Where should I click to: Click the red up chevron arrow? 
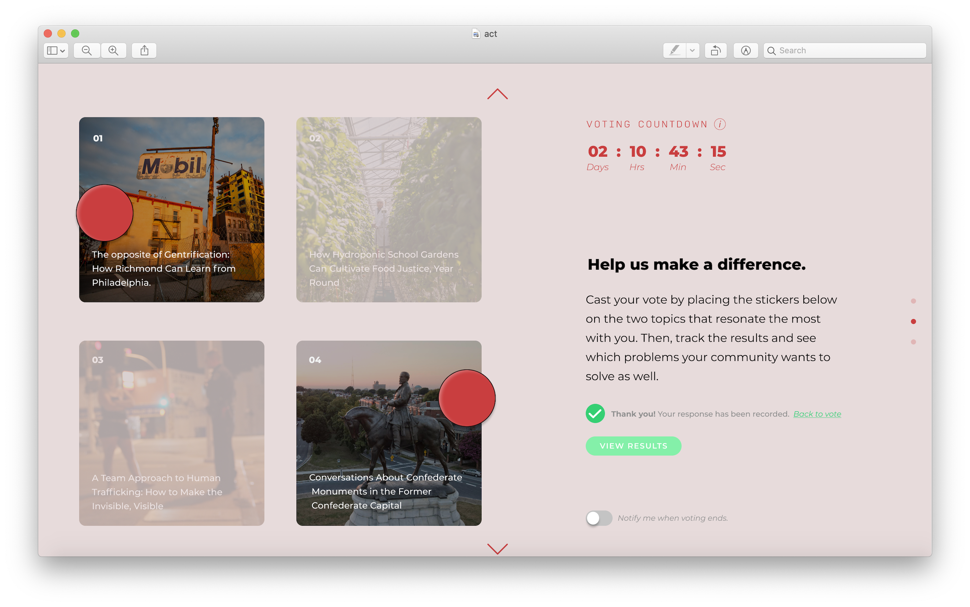(x=498, y=94)
